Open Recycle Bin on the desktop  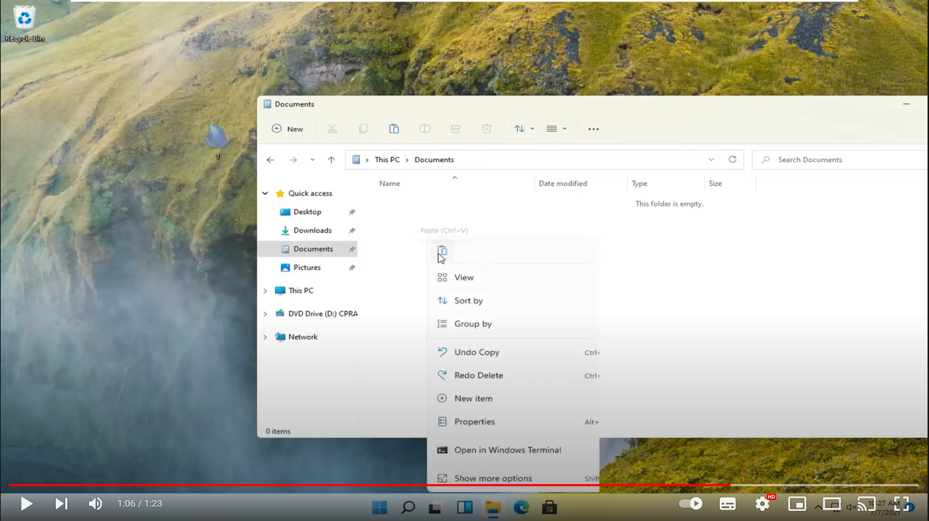25,22
